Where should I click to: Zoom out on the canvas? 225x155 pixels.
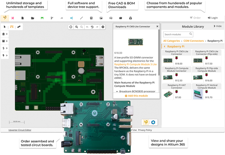coord(82,27)
